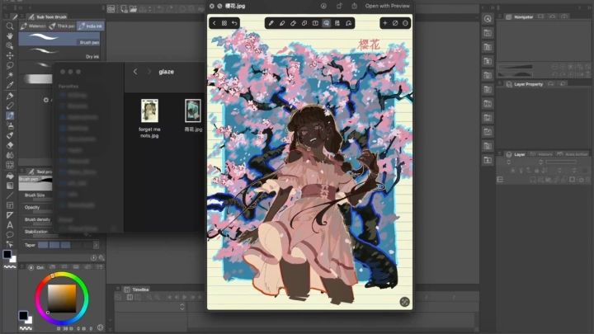Click Open with Preview button

[387, 6]
